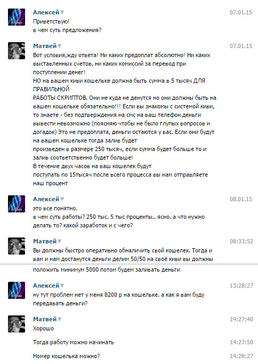This screenshot has height=364, width=258.
Task: Open Алексей's avatar on the first message
Action: [x=17, y=17]
